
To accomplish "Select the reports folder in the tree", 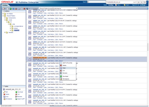I will point(16,30).
